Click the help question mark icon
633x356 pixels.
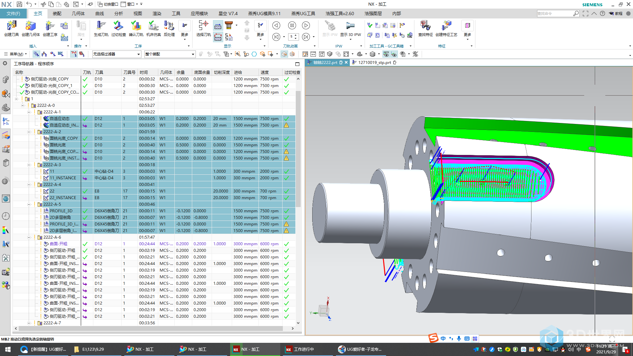point(602,14)
